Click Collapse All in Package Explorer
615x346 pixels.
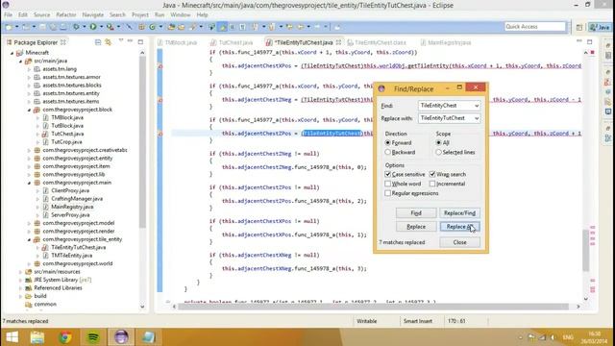click(x=98, y=42)
